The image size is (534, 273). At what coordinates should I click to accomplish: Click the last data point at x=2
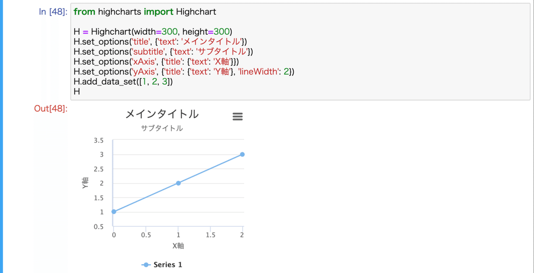pyautogui.click(x=242, y=155)
